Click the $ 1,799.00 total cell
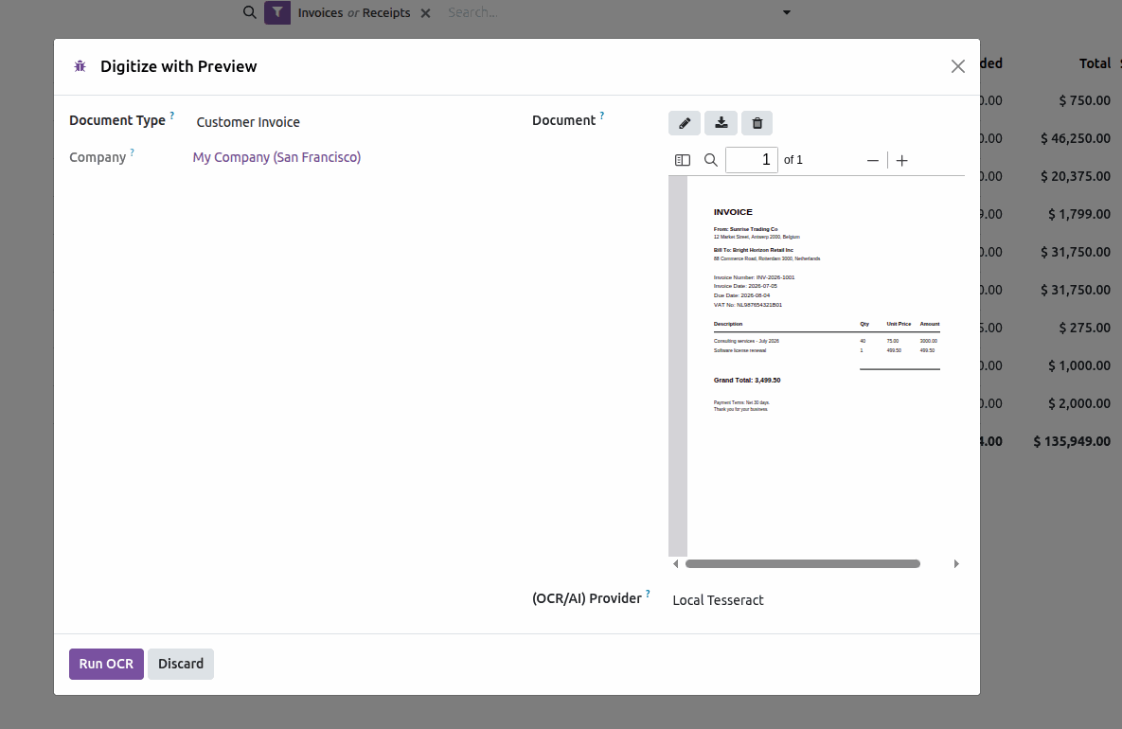This screenshot has width=1122, height=729. pos(1079,214)
